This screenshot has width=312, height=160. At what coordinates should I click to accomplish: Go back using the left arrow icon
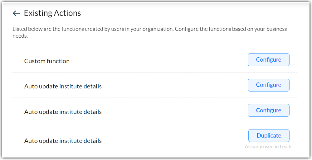click(x=16, y=13)
